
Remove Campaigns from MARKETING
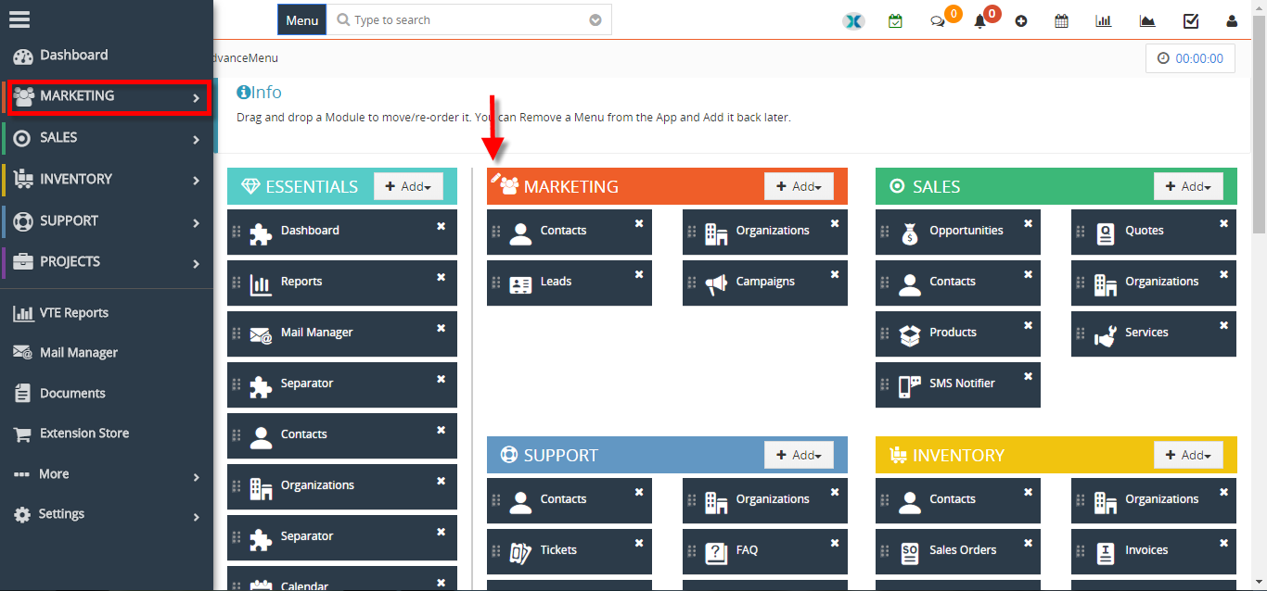click(x=835, y=275)
